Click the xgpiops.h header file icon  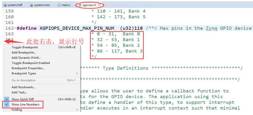[80, 5]
